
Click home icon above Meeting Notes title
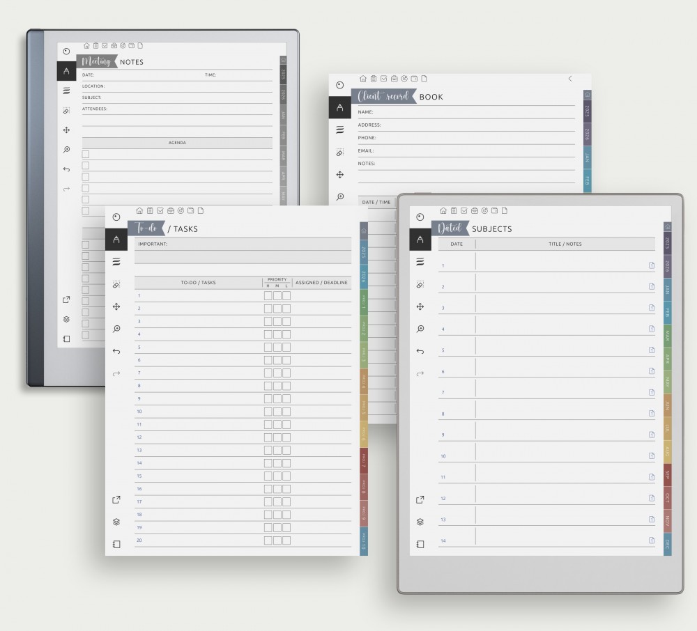pyautogui.click(x=86, y=46)
